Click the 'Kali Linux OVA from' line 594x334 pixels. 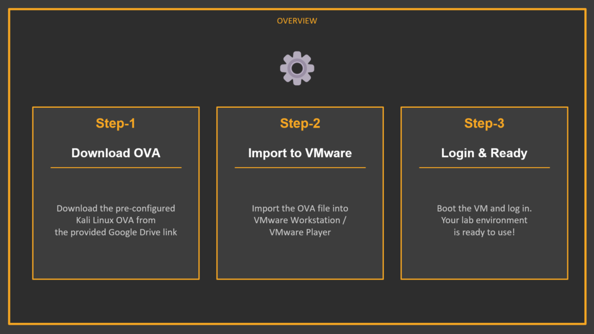(115, 220)
